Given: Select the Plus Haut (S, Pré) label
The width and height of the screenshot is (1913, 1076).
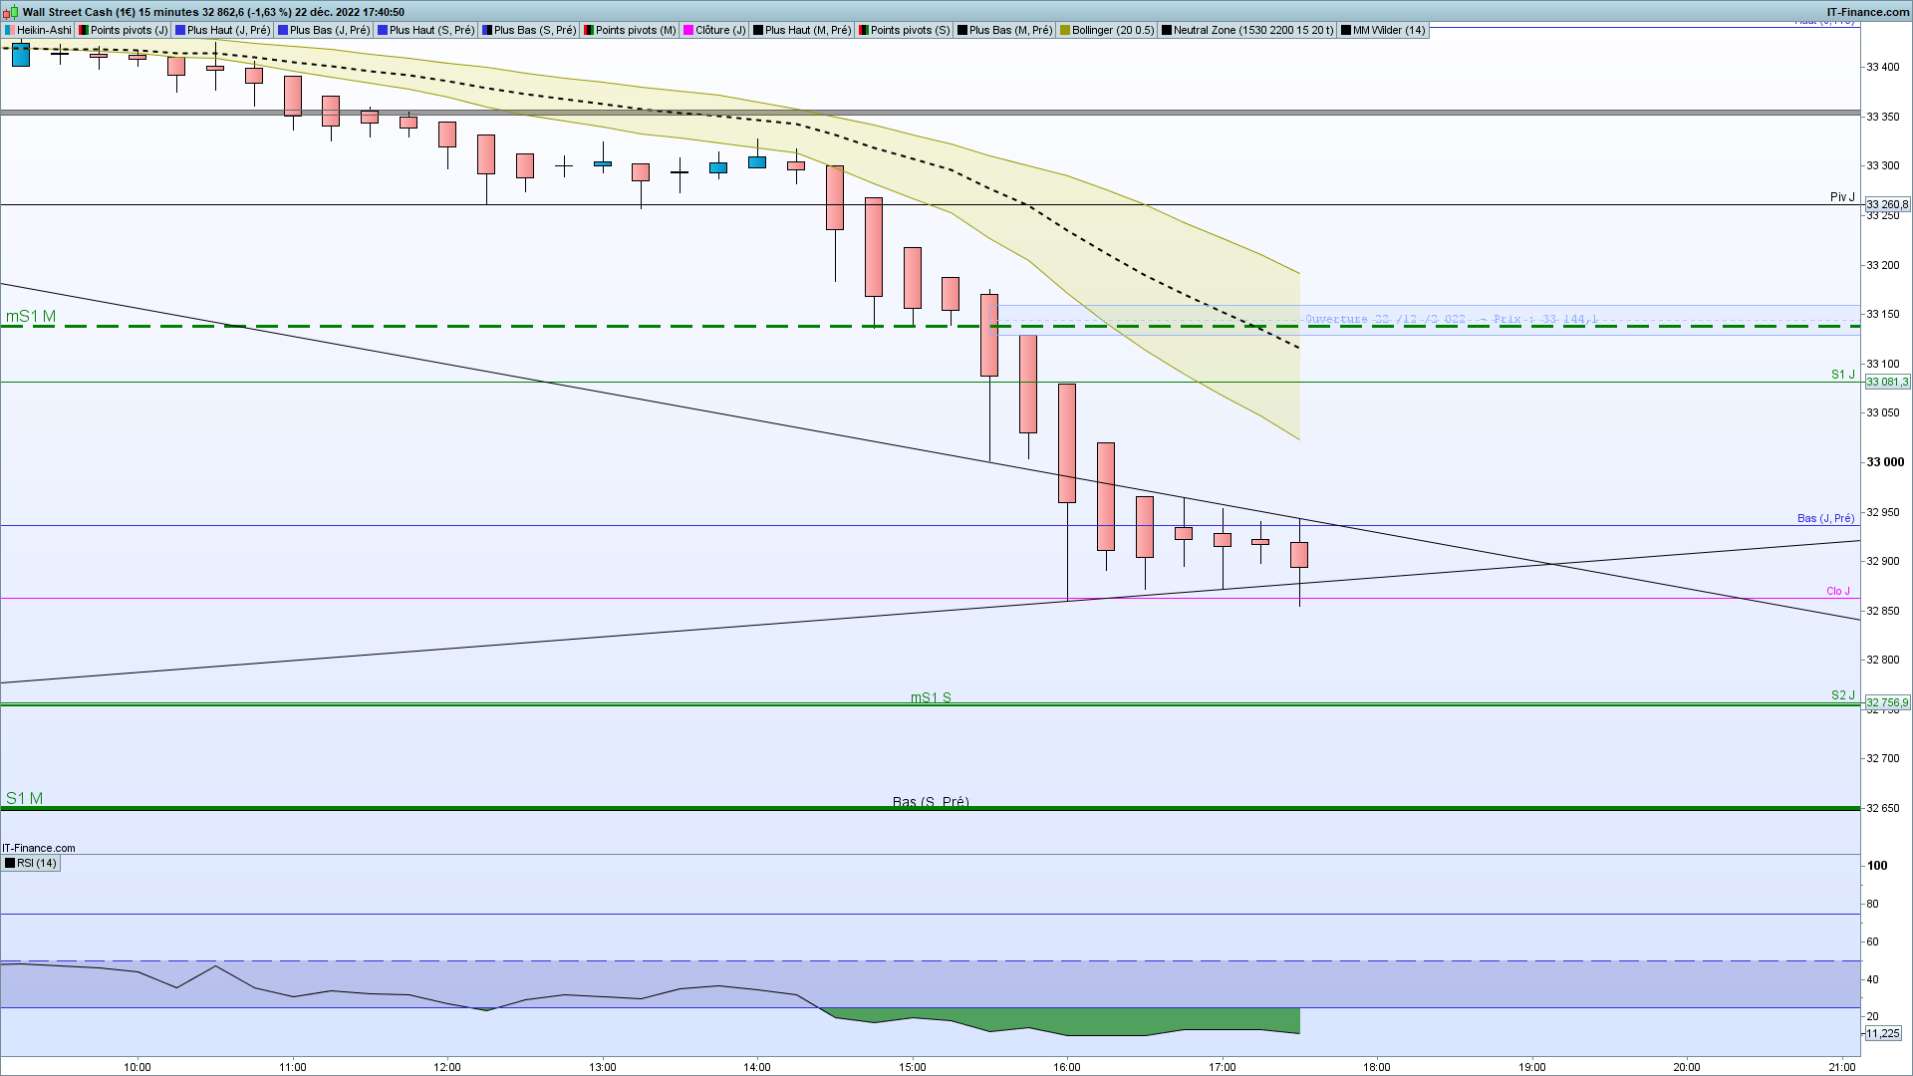Looking at the screenshot, I should point(431,30).
